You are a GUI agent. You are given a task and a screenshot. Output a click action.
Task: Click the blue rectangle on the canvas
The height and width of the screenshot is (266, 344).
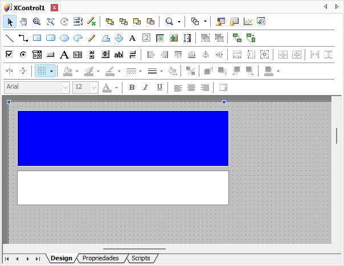coord(122,138)
